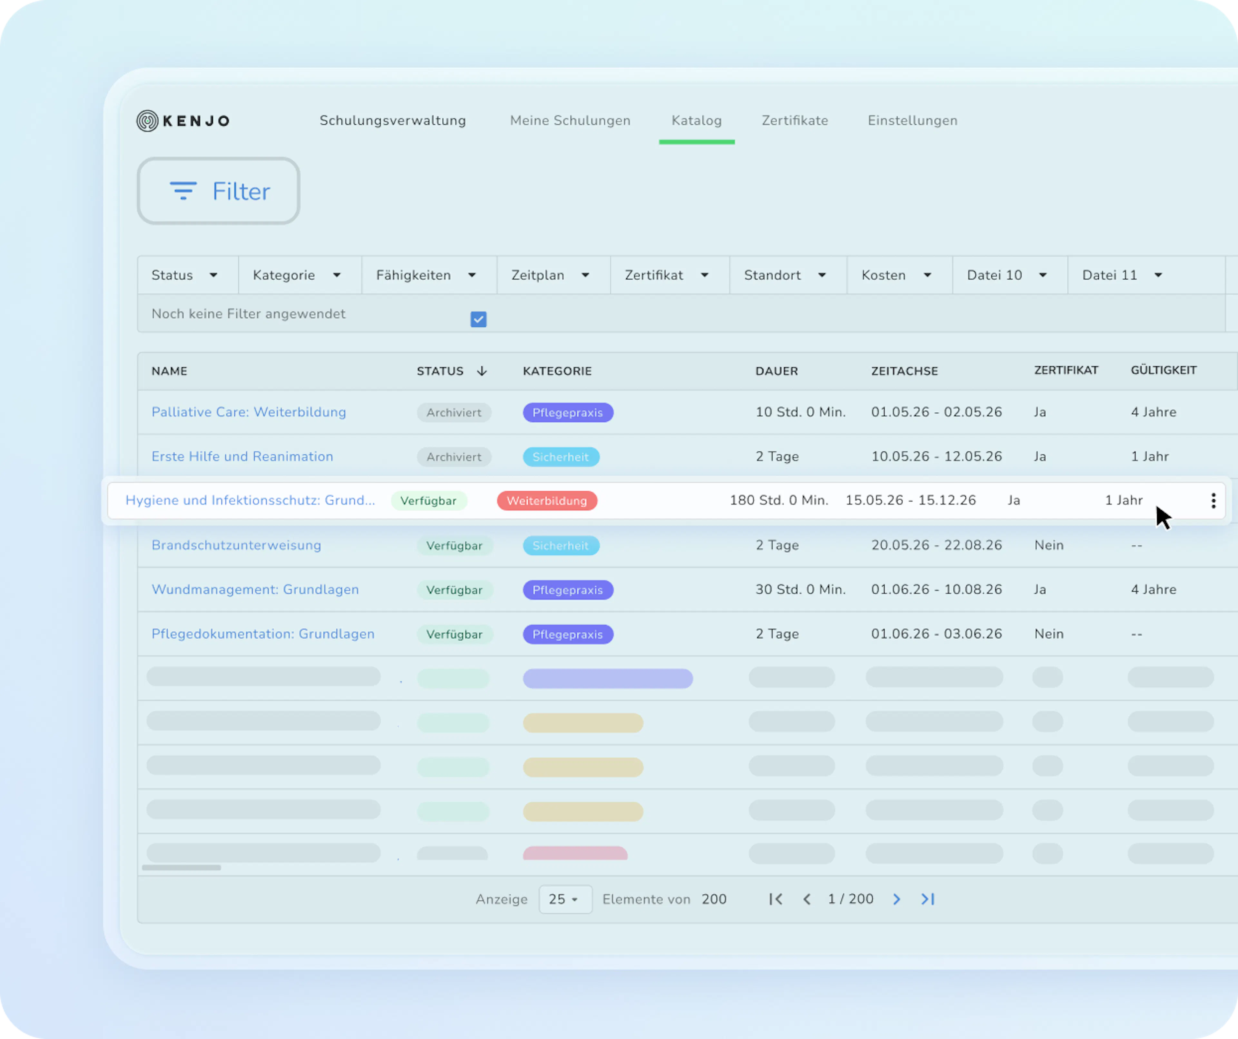Image resolution: width=1238 pixels, height=1039 pixels.
Task: Click the Filter button
Action: click(x=219, y=191)
